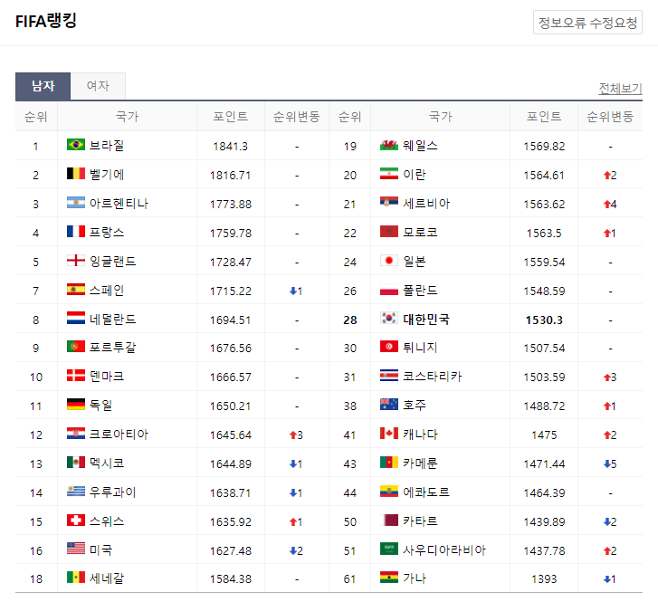The height and width of the screenshot is (602, 658).
Task: Click the country name 코스타리카
Action: click(433, 377)
